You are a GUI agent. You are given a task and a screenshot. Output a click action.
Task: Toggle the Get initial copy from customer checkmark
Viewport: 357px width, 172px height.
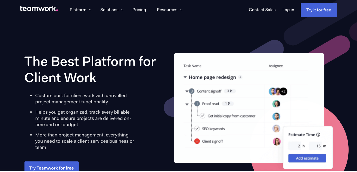[x=203, y=116]
